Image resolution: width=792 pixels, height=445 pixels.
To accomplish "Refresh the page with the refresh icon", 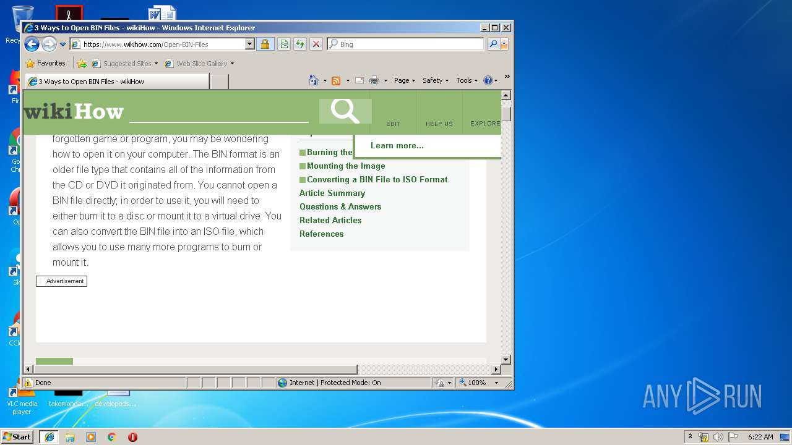I will coord(300,44).
